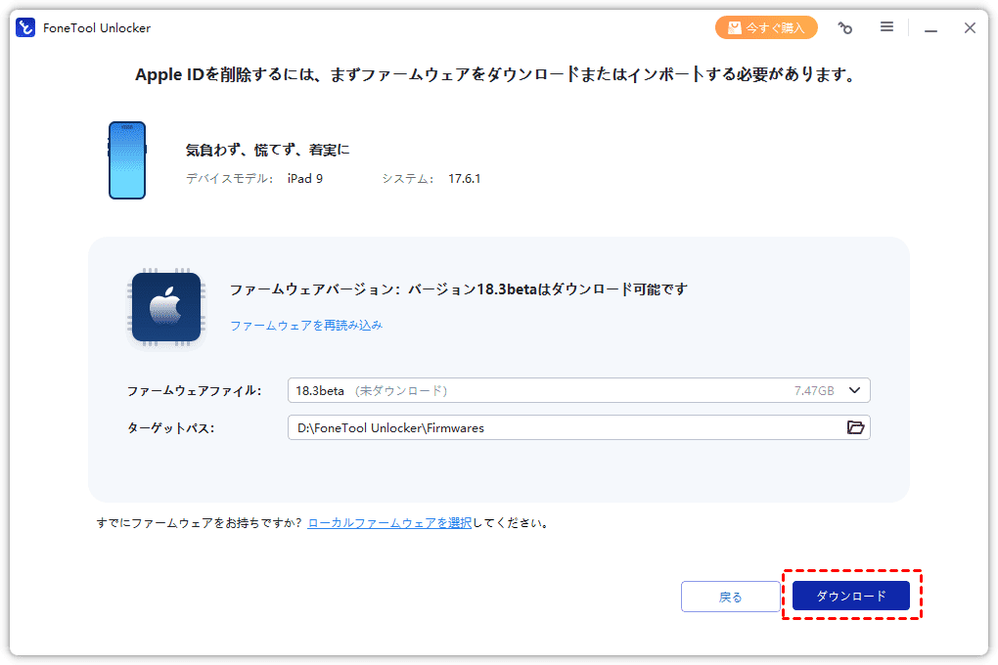Expand the firmware list chevron arrow
The image size is (998, 665).
[854, 391]
